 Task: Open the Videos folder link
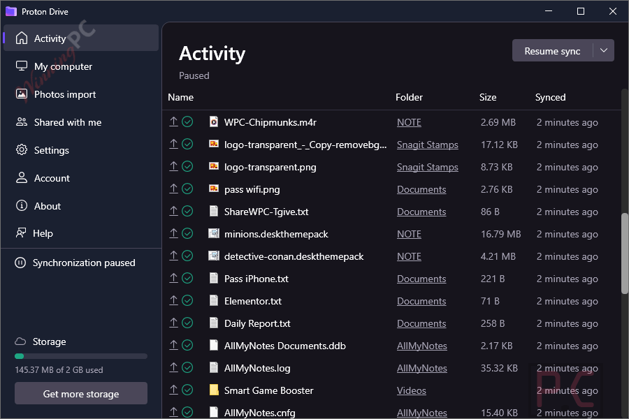412,390
